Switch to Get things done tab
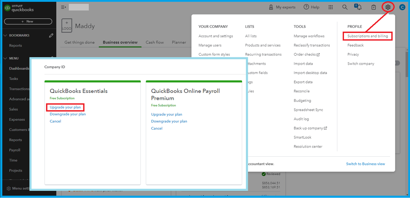Viewport: 410px width, 198px height. (x=80, y=42)
